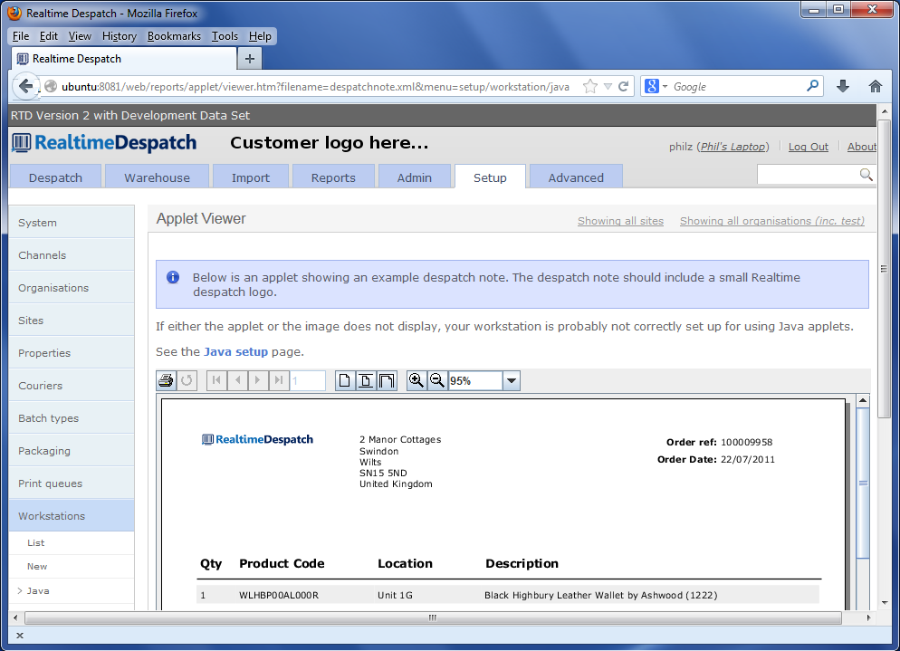Open New under Workstations

pyautogui.click(x=72, y=566)
